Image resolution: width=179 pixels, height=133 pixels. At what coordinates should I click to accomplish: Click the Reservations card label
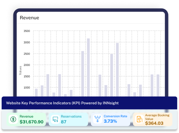(71, 116)
